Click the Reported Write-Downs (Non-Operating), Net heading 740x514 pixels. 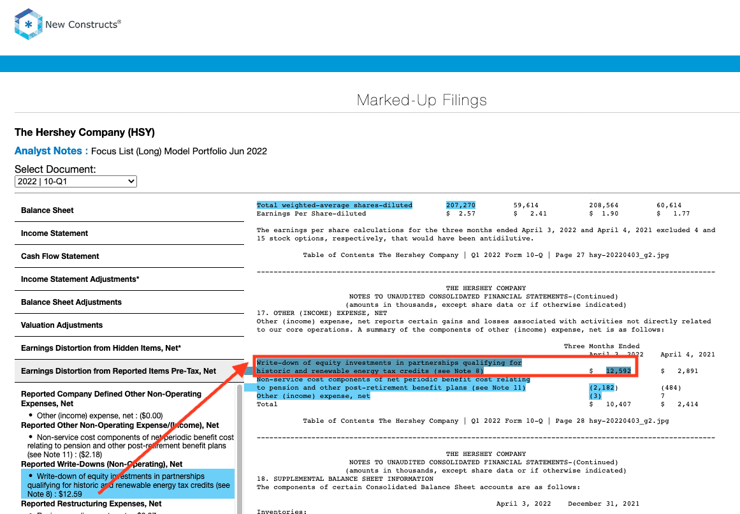(101, 464)
